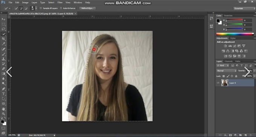The image size is (256, 137).
Task: Enable Sample All Layers checkbox
Action: click(41, 8)
